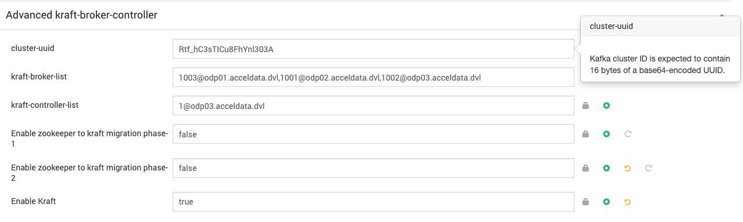Image resolution: width=743 pixels, height=222 pixels.
Task: Click the lock icon for migration phase-1
Action: pyautogui.click(x=586, y=134)
